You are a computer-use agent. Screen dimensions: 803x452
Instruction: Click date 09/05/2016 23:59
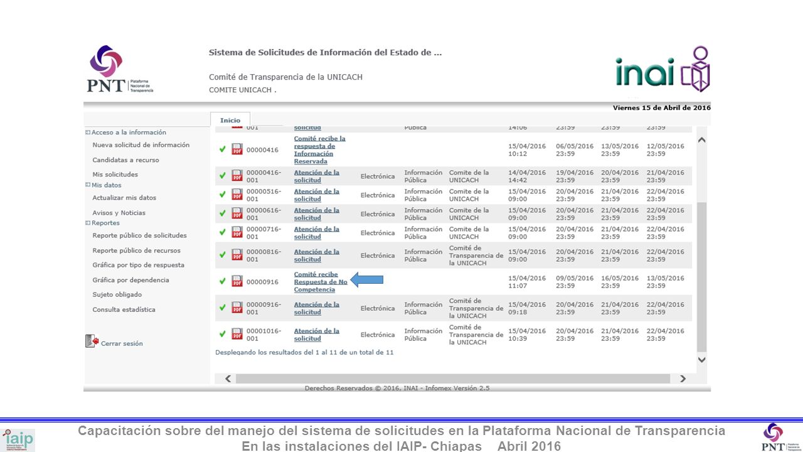[575, 282]
